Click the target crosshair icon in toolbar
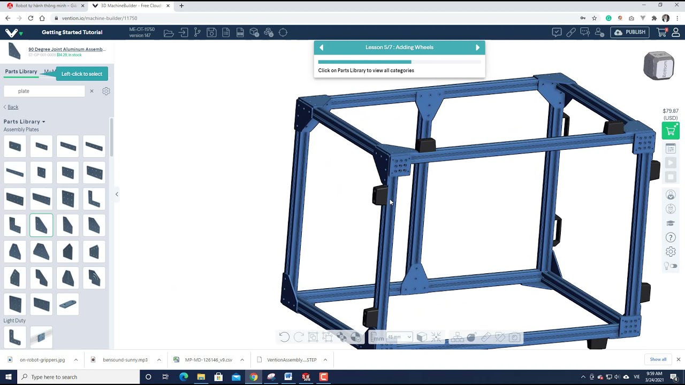The height and width of the screenshot is (385, 685). (x=283, y=33)
